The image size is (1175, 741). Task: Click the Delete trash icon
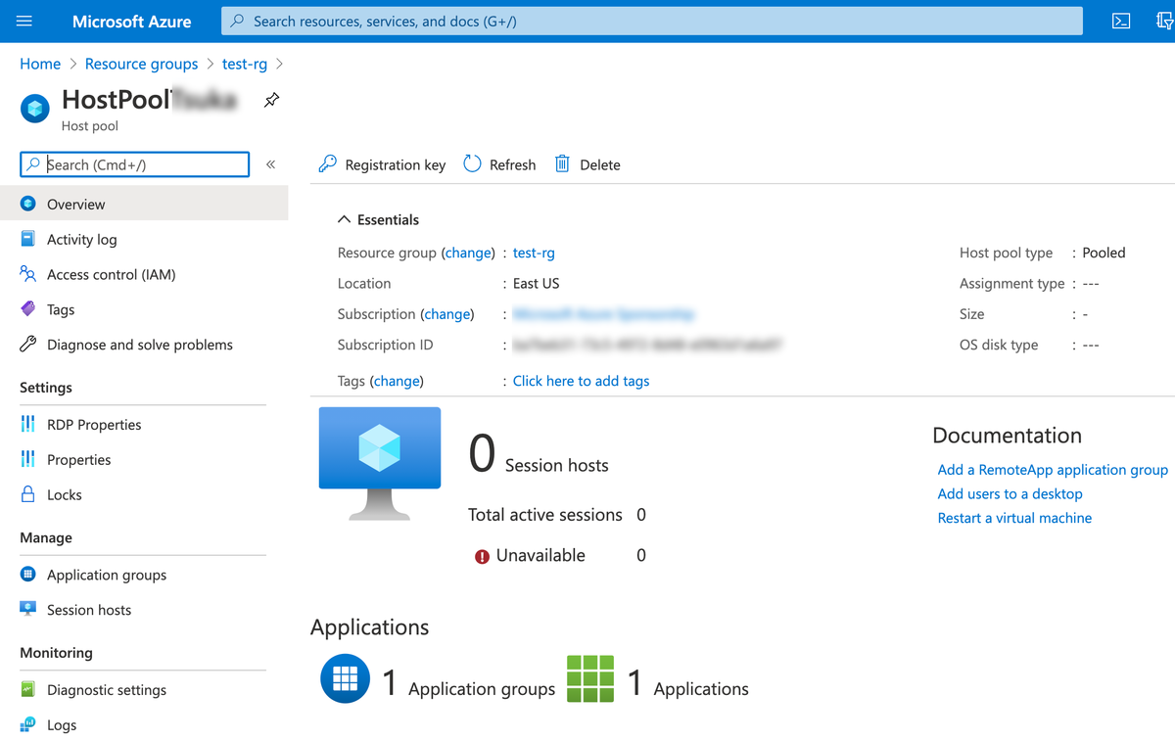(562, 163)
